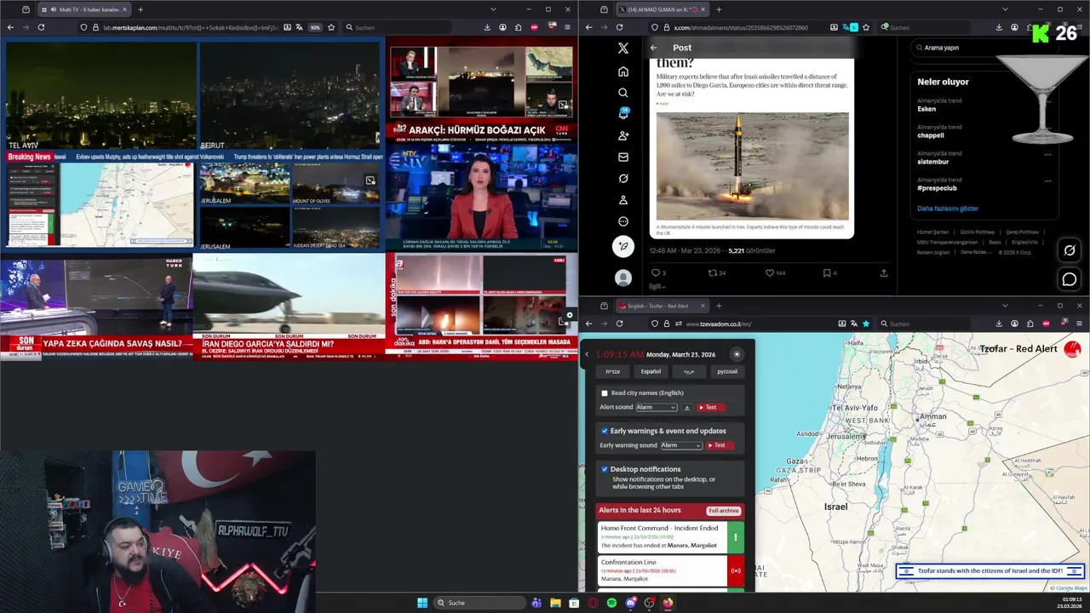Screen dimensions: 1090x613
Task: Share the post using the upload arrow icon
Action: pyautogui.click(x=884, y=272)
